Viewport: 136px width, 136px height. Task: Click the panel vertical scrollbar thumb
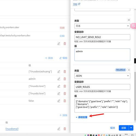point(135,96)
